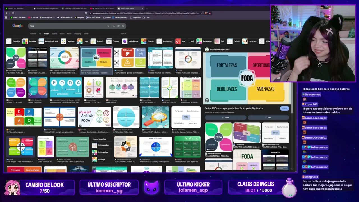The width and height of the screenshot is (359, 202).
Task: Open Freepik Foda Images thumbnail
Action: pyautogui.click(x=21, y=147)
